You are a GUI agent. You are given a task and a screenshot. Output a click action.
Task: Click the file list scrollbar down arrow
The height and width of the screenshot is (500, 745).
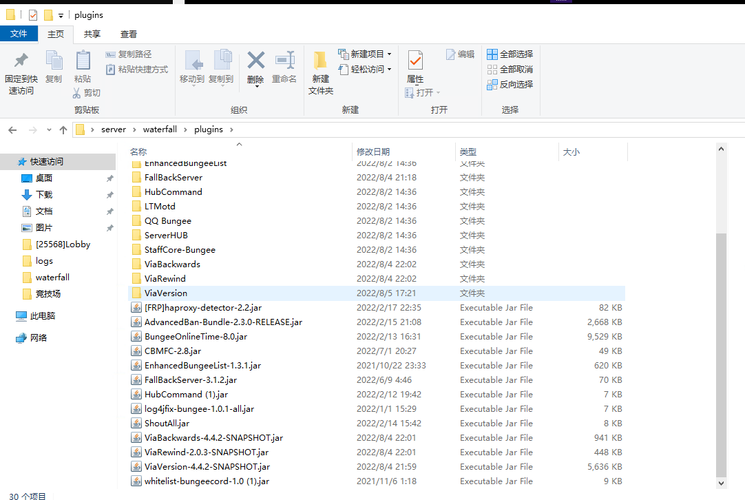721,483
